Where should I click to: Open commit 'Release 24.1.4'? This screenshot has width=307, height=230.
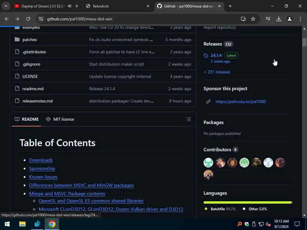pos(102,89)
